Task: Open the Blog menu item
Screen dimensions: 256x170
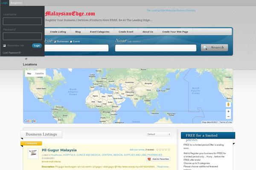Action: point(78,32)
